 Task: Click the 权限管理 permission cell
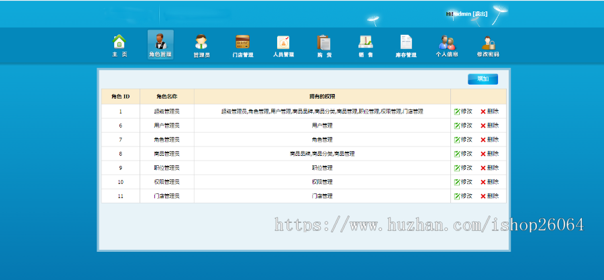[322, 182]
